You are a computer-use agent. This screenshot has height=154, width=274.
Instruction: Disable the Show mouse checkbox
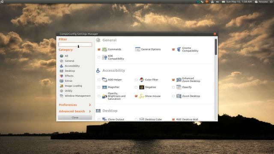coord(136,96)
